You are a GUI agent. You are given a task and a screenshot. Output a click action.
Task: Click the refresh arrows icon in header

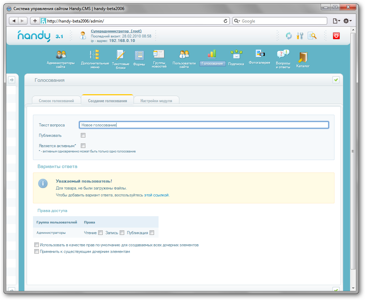pos(289,35)
